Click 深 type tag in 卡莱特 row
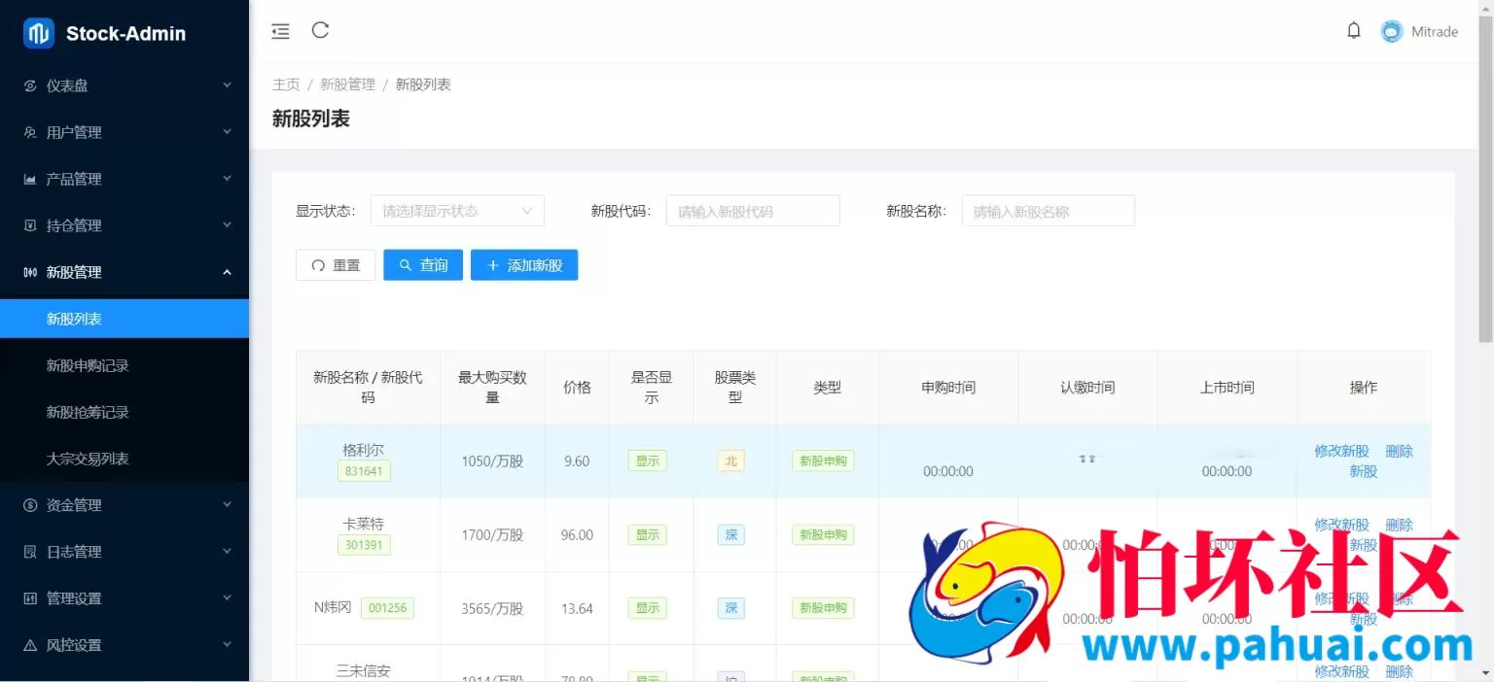Image resolution: width=1494 pixels, height=682 pixels. coord(731,534)
